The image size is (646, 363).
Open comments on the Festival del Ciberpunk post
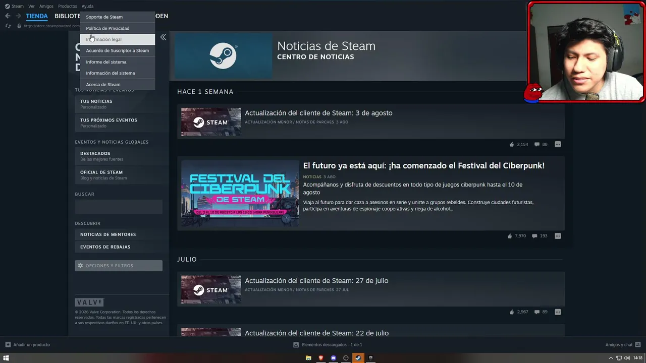pyautogui.click(x=534, y=236)
